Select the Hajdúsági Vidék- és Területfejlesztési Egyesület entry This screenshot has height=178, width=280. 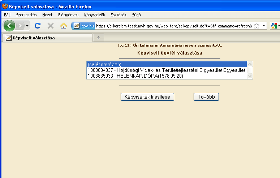pyautogui.click(x=167, y=70)
